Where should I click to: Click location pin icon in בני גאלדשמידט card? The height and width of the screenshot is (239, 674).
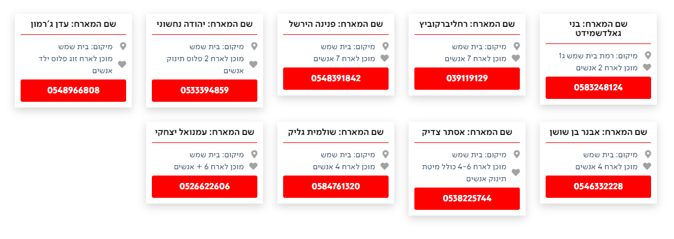point(648,55)
